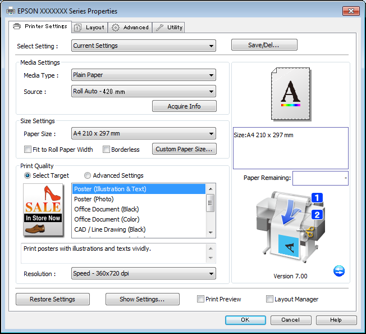Enable the Borderless checkbox
The image size is (366, 334).
(106, 150)
